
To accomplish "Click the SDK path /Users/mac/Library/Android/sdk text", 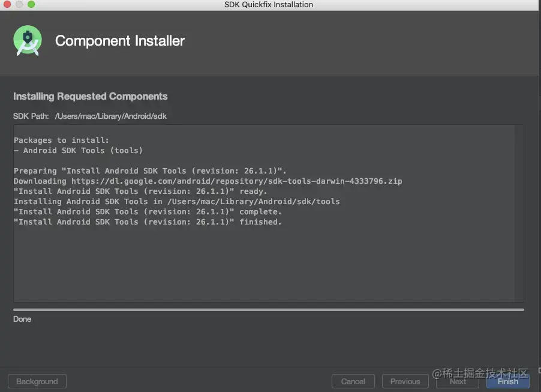I will [x=111, y=116].
